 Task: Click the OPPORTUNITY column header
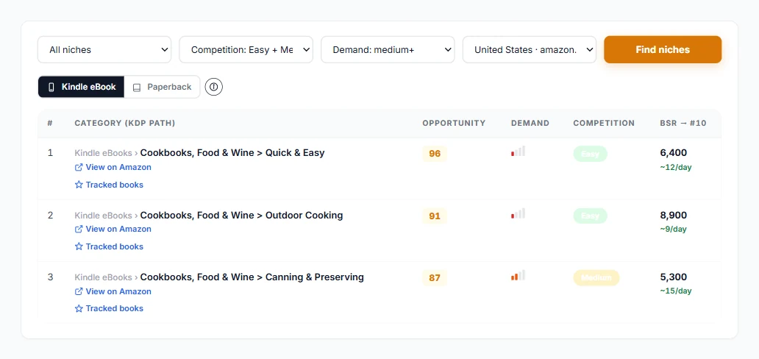pos(454,123)
